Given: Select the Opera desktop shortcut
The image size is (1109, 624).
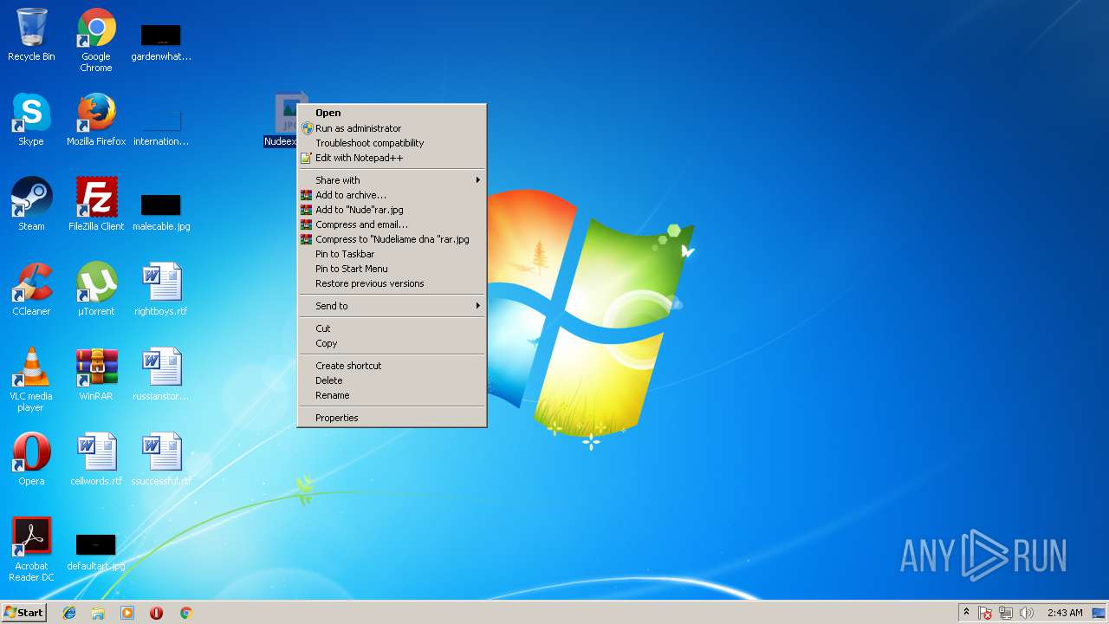Looking at the screenshot, I should pos(31,459).
